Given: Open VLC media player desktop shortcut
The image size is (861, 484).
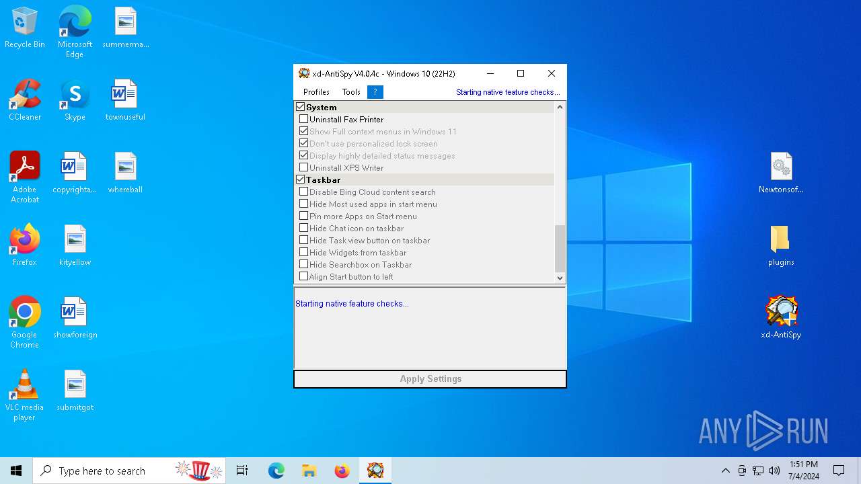Looking at the screenshot, I should coord(25,395).
